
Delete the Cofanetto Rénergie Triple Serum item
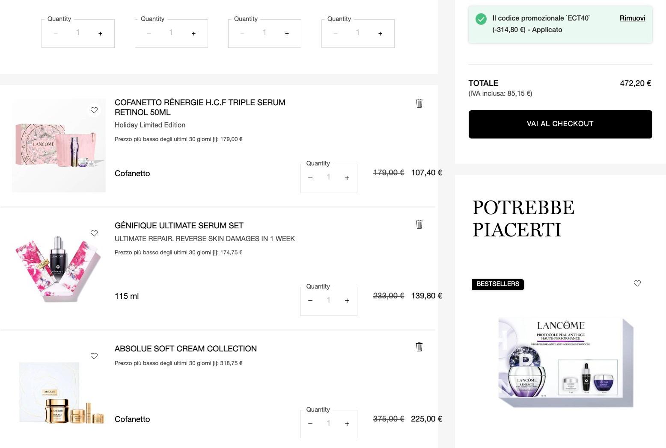(419, 103)
